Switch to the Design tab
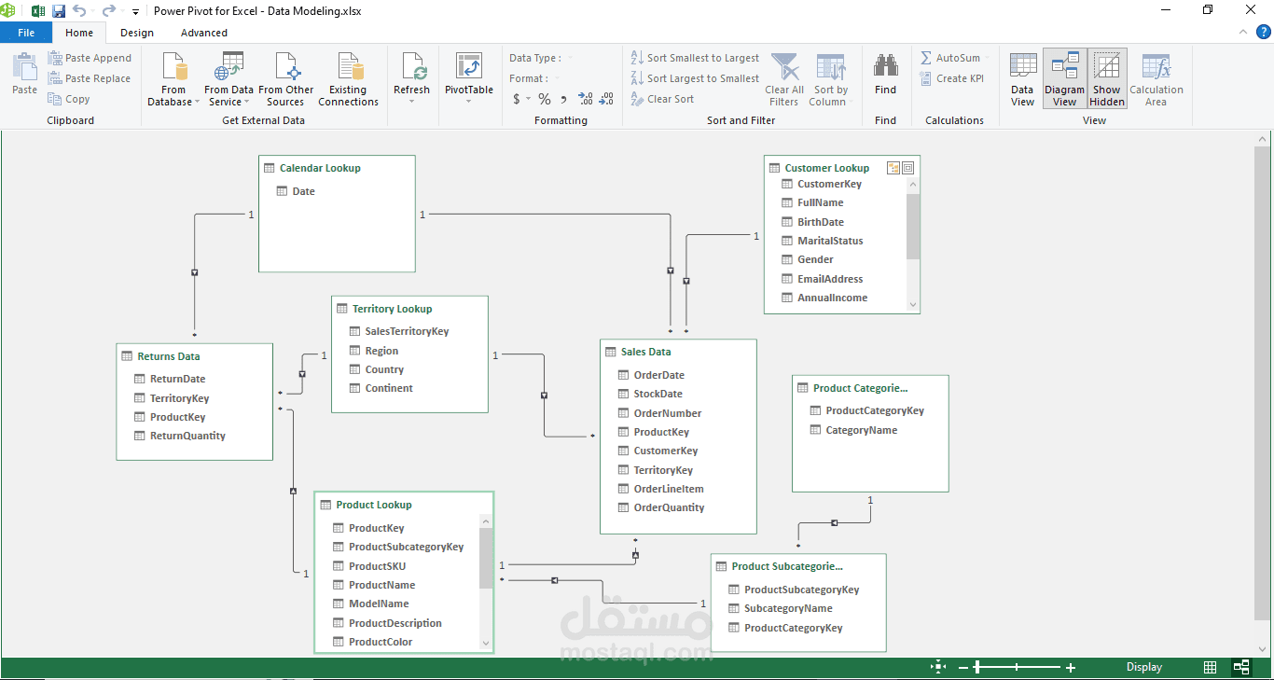 point(137,33)
